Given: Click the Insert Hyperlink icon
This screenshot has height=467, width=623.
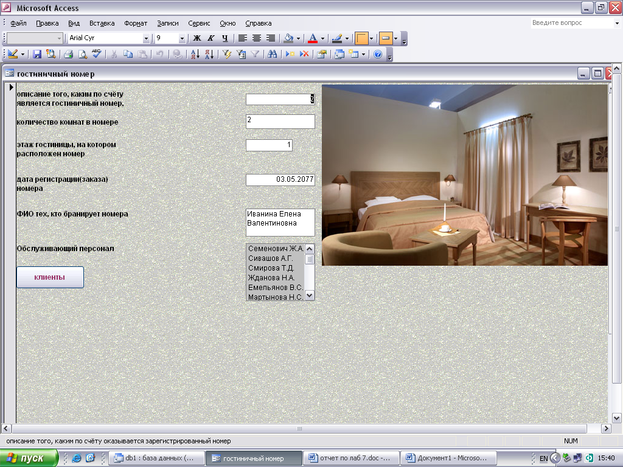Looking at the screenshot, I should pyautogui.click(x=177, y=54).
